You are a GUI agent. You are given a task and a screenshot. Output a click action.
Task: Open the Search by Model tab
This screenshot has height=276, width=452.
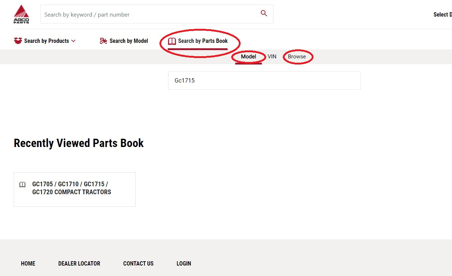(124, 41)
